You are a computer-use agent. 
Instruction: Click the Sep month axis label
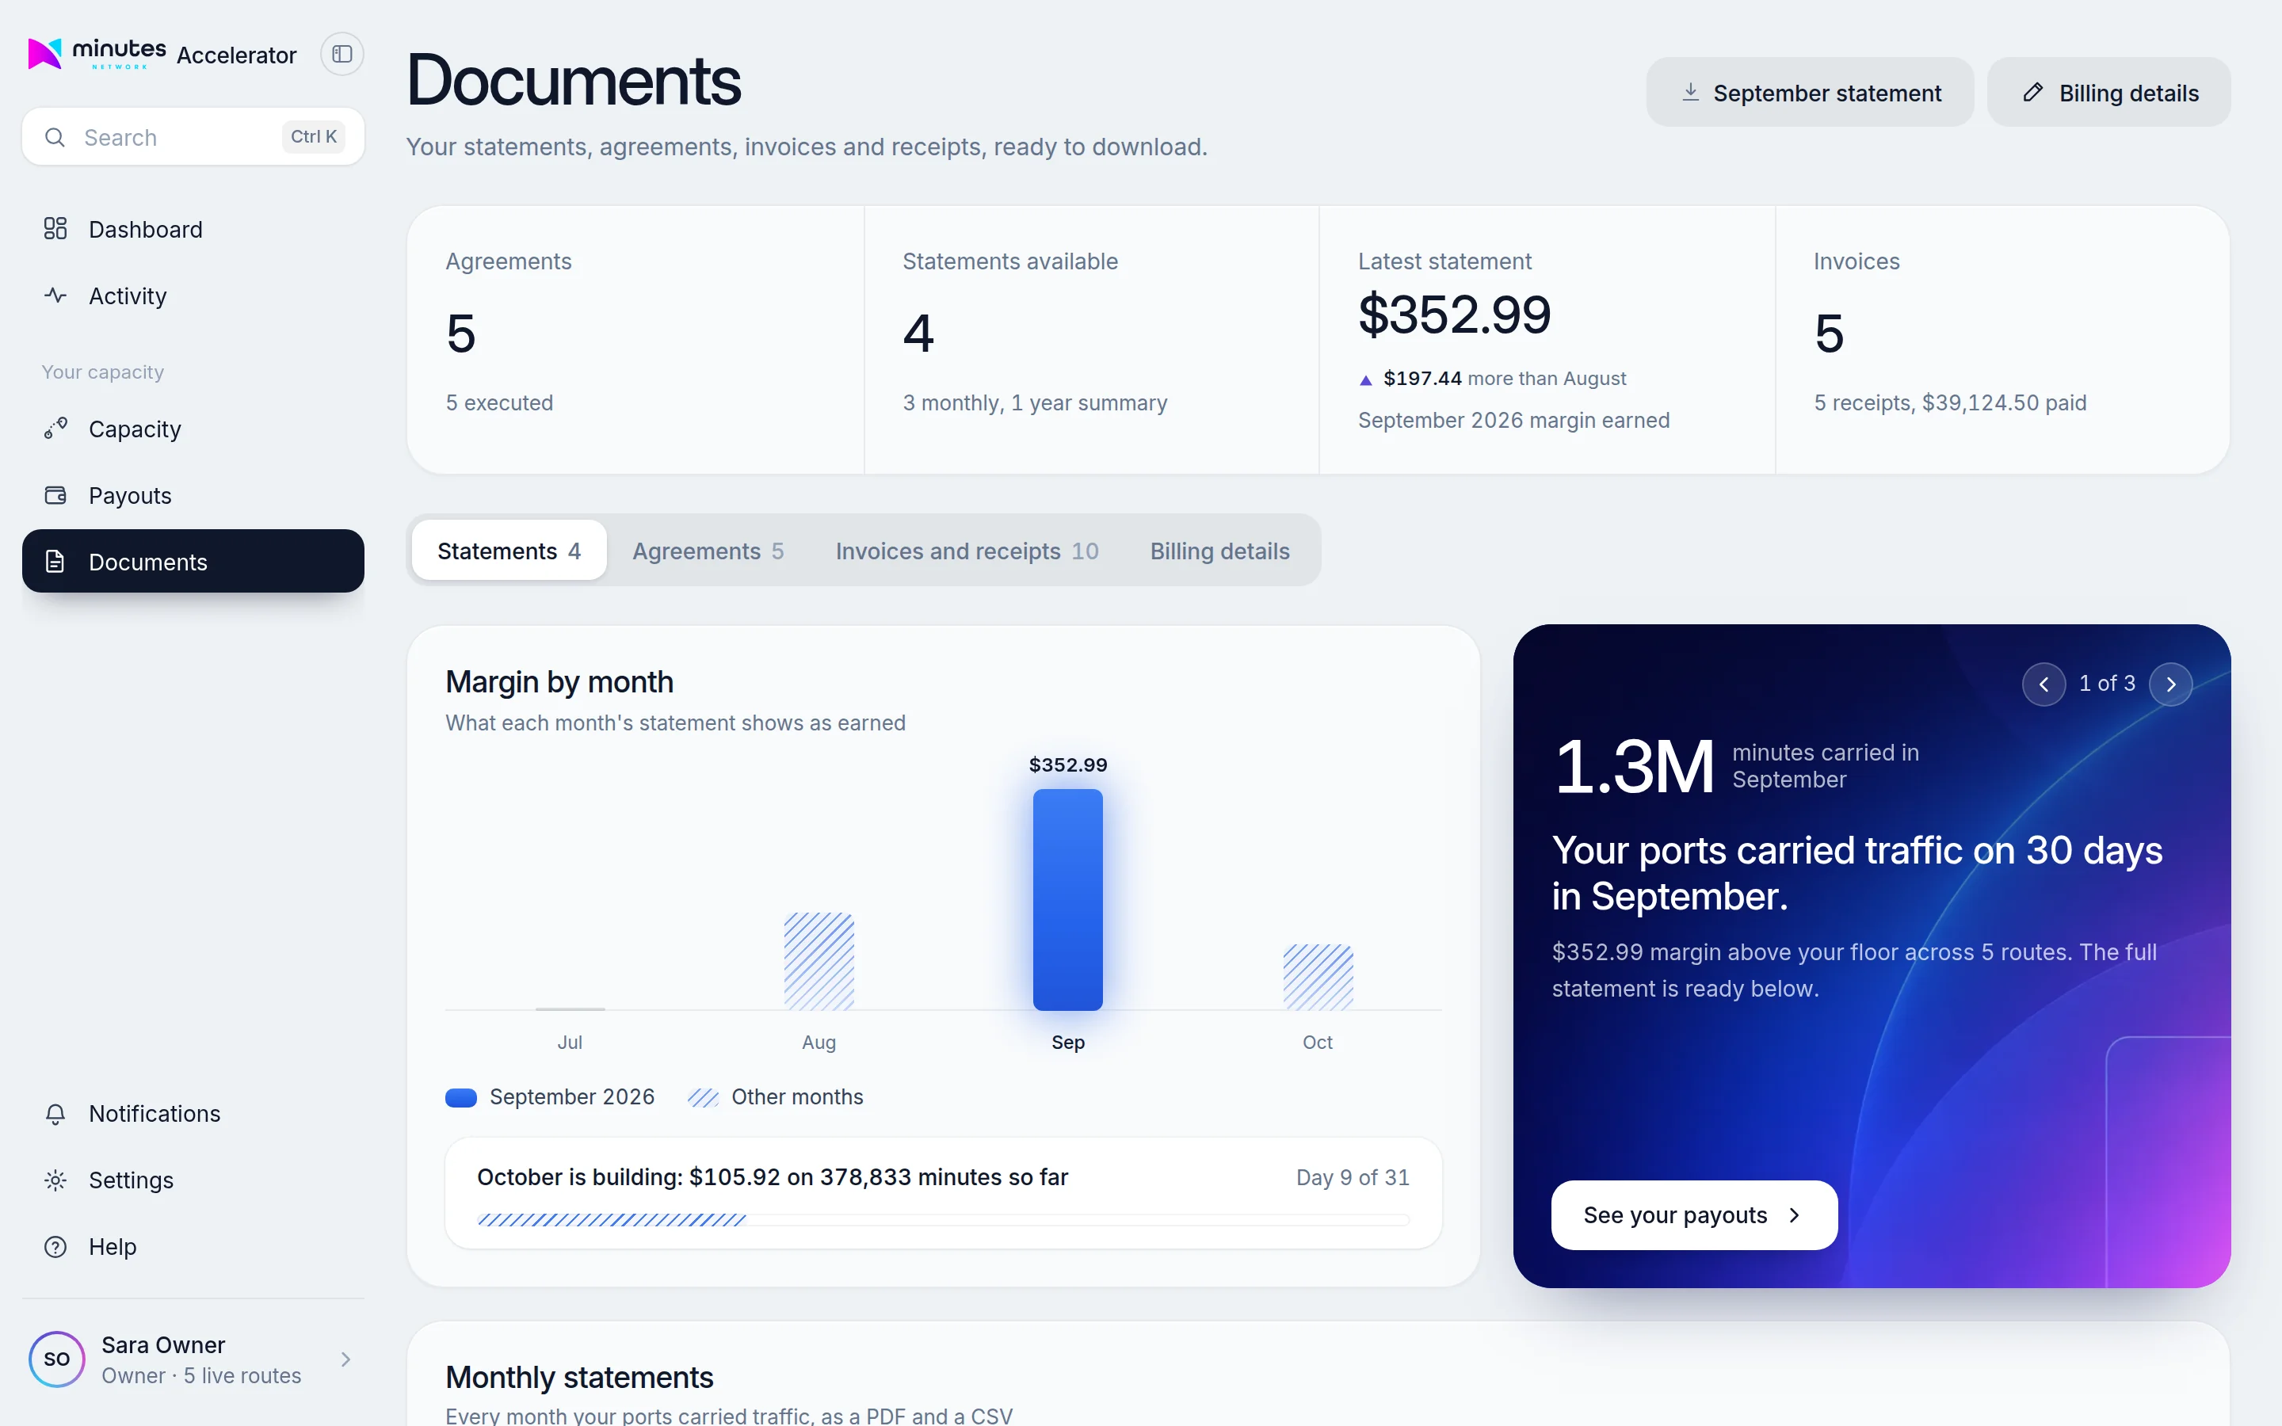[x=1067, y=1042]
